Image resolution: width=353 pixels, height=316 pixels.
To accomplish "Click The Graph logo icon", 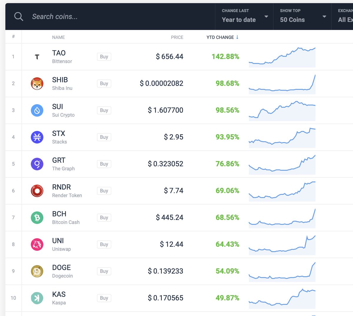I will tap(37, 164).
